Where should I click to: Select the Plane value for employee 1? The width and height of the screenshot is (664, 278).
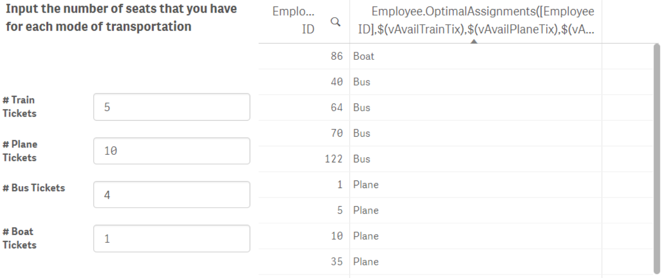(x=476, y=184)
